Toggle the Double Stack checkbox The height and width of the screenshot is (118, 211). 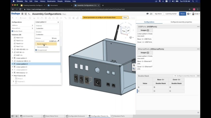[x=13, y=31]
